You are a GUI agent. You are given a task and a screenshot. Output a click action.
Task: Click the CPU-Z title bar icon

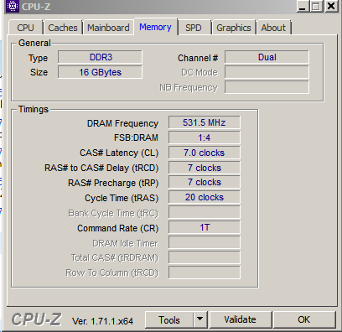(x=13, y=6)
